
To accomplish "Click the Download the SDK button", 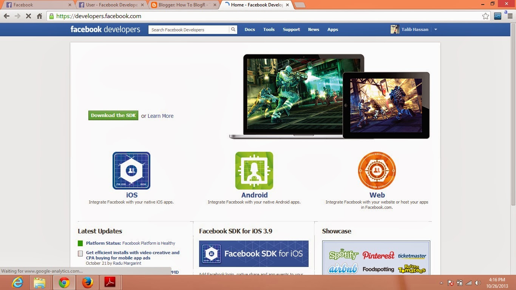I will click(x=113, y=116).
